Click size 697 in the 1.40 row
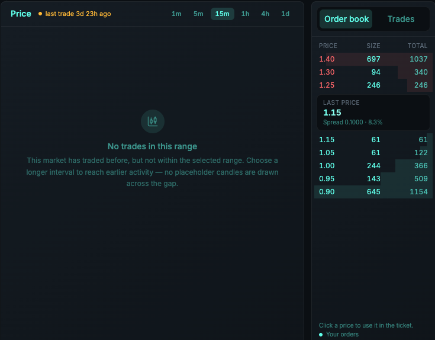 [x=373, y=59]
